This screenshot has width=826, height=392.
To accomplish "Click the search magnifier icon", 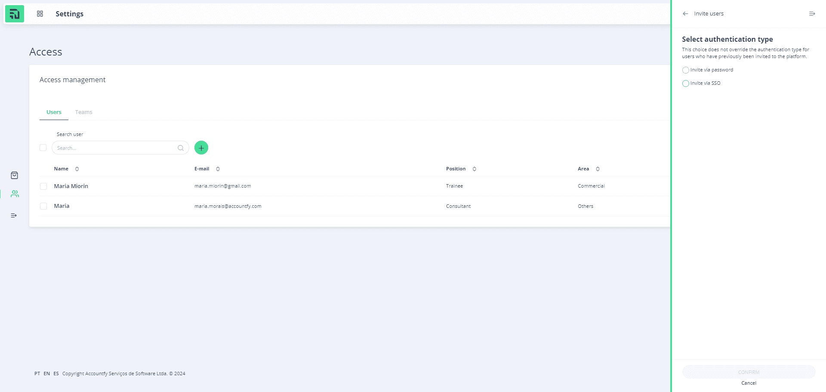I will [181, 148].
